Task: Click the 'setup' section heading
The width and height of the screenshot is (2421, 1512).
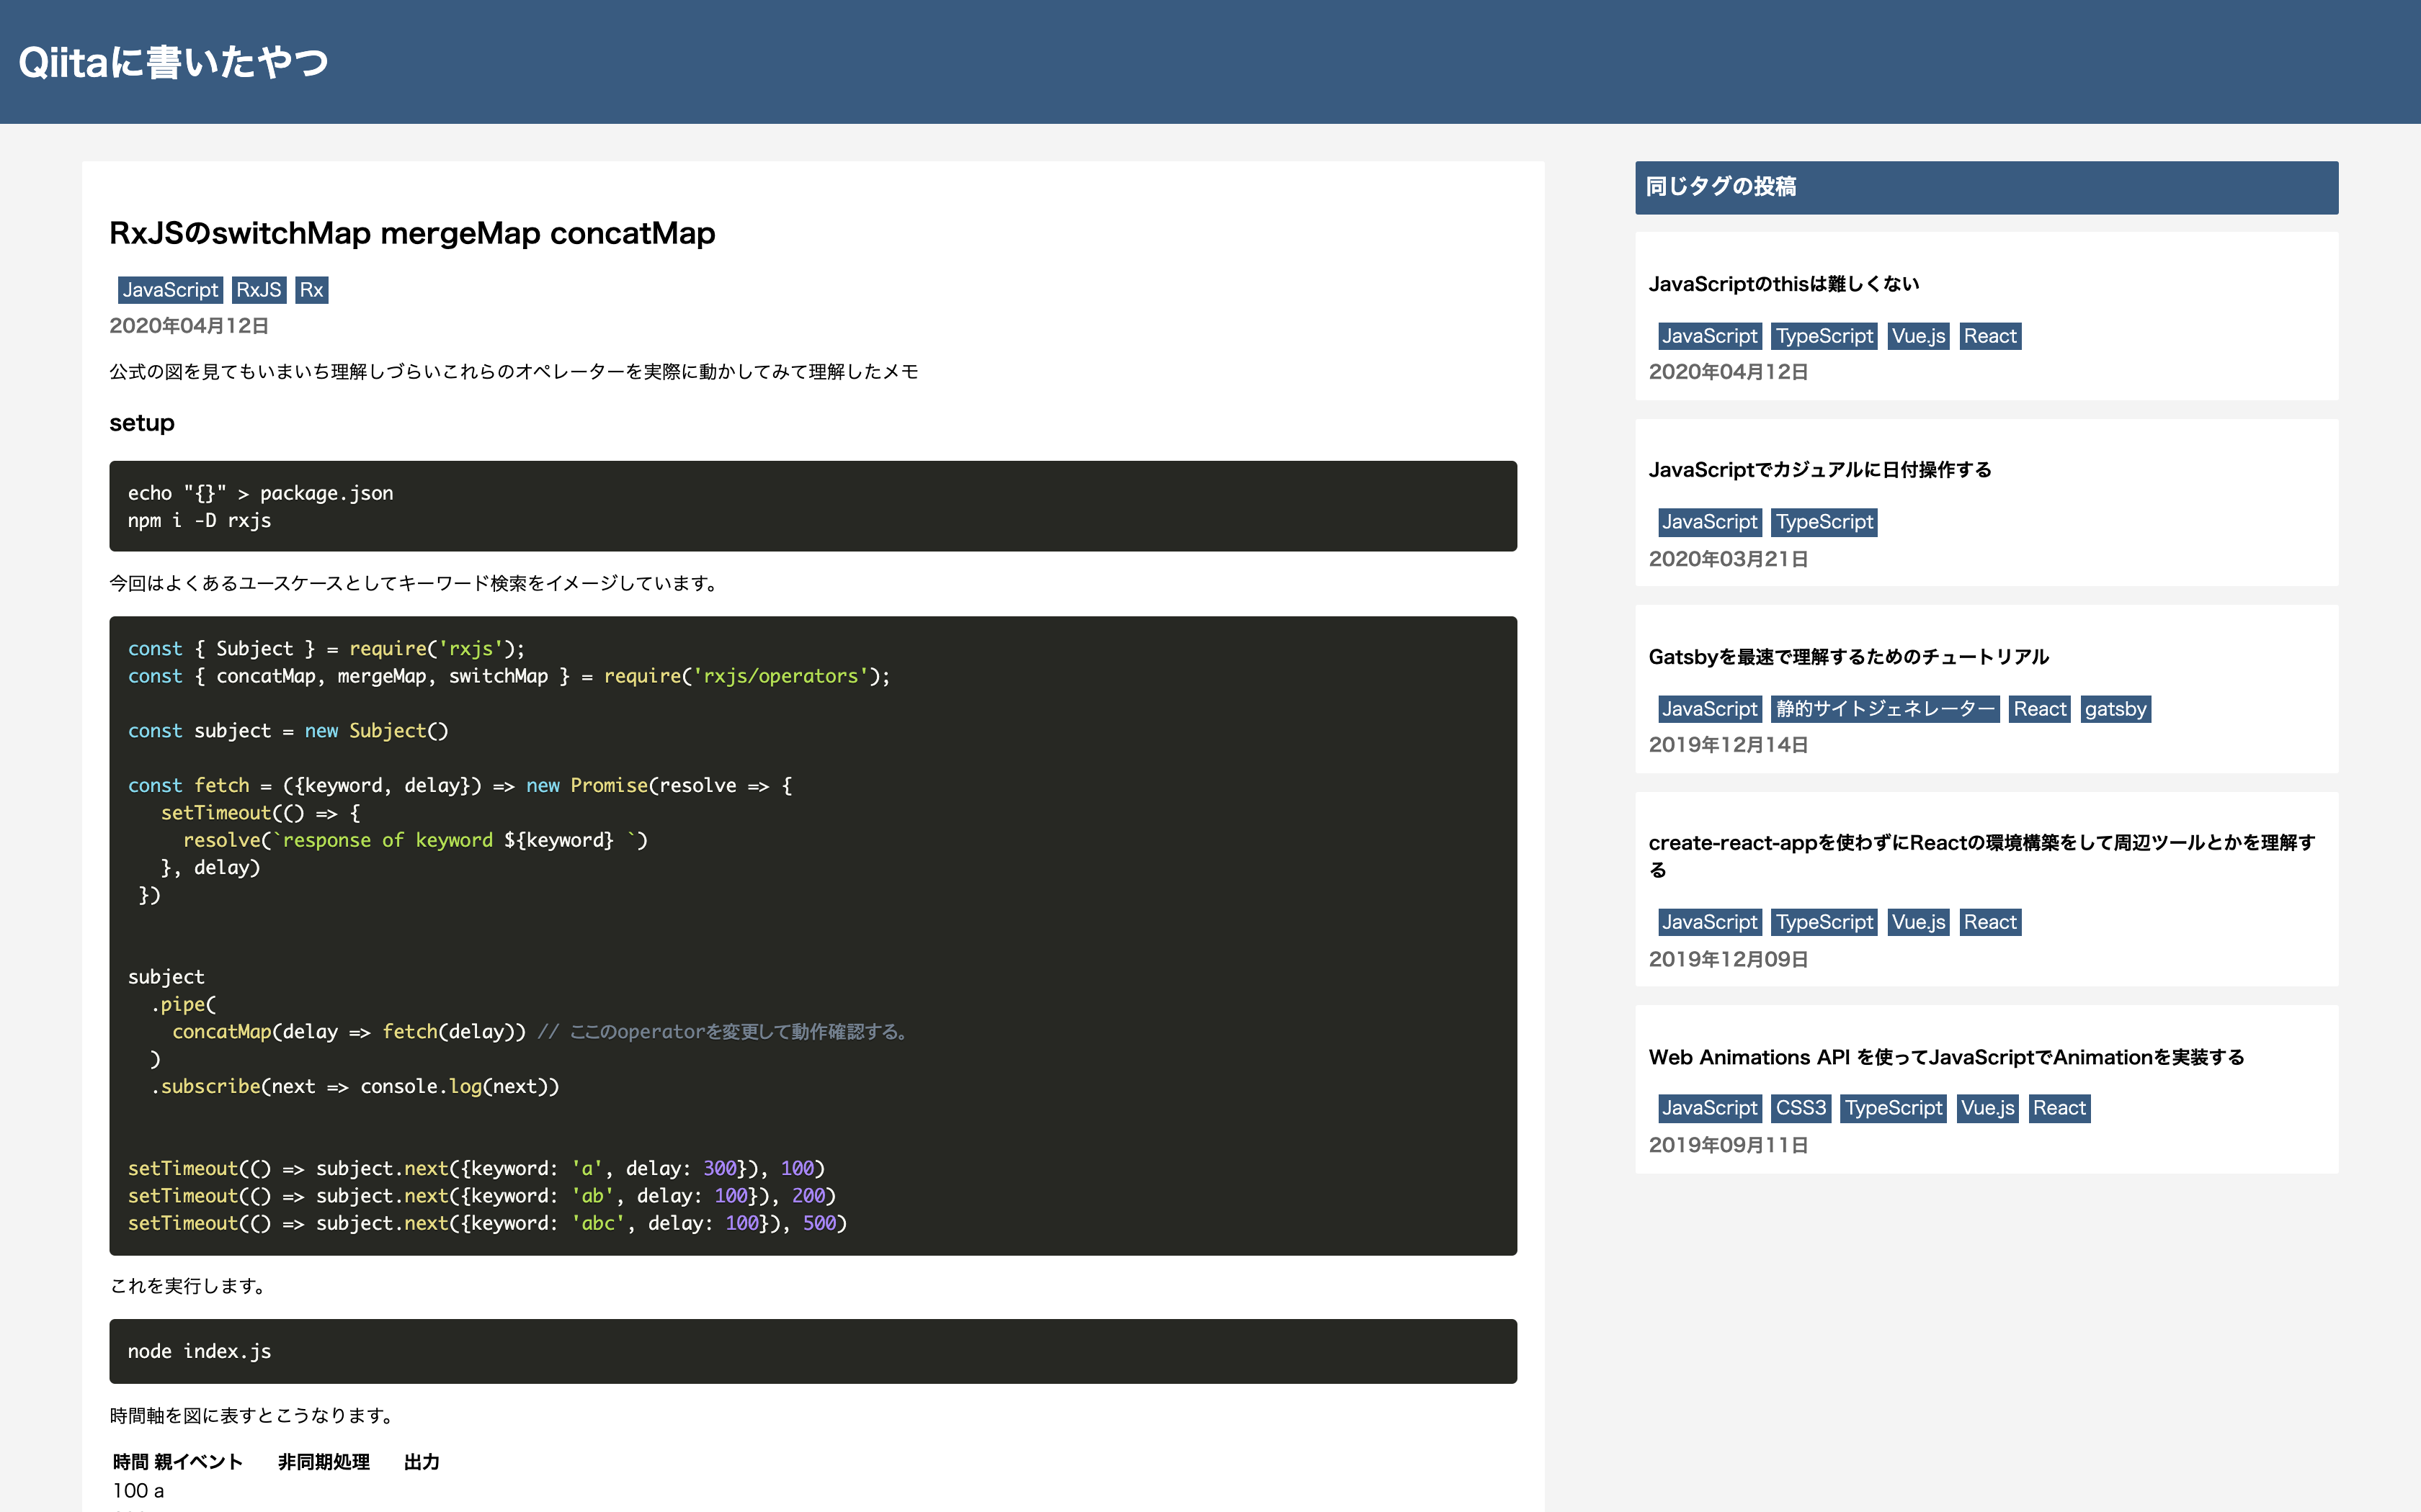Action: click(x=142, y=423)
